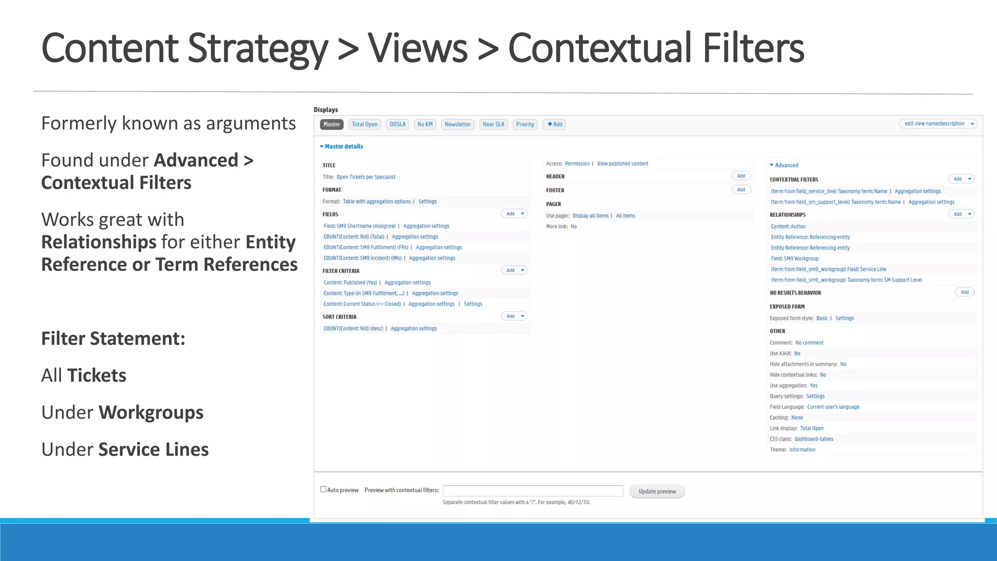This screenshot has height=561, width=997.
Task: Click Preview with contextual filters input field
Action: click(x=533, y=491)
